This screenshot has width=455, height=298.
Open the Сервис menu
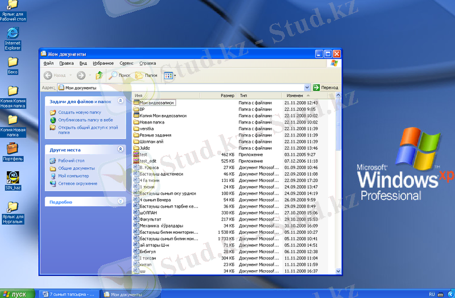(x=126, y=63)
